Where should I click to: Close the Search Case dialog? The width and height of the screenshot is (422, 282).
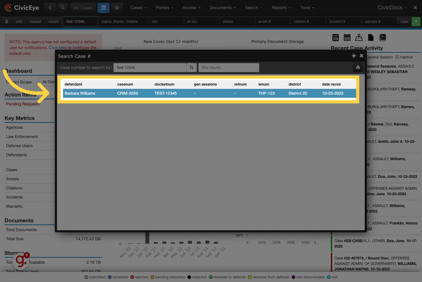coord(361,56)
